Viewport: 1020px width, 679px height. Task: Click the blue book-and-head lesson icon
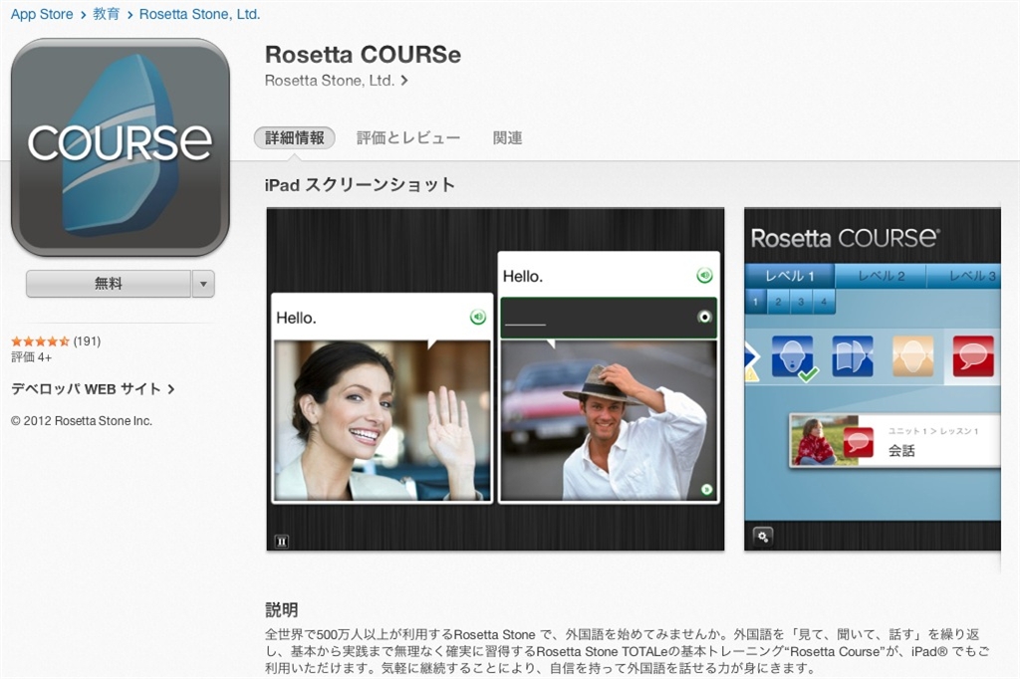[x=853, y=356]
